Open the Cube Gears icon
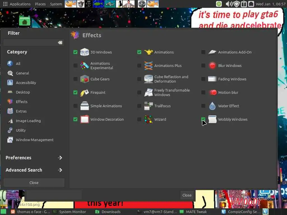Image resolution: width=287 pixels, height=215 pixels. click(x=85, y=79)
